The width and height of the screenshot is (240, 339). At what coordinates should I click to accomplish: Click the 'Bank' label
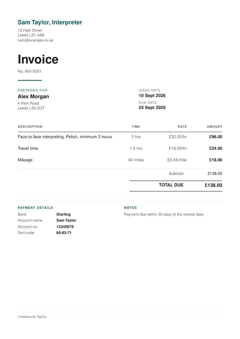pos(22,214)
